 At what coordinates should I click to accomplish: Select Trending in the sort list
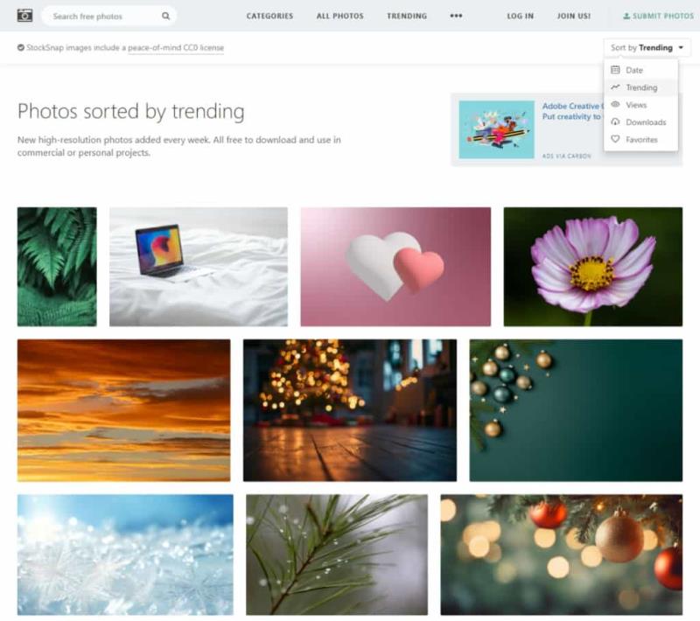[x=640, y=87]
